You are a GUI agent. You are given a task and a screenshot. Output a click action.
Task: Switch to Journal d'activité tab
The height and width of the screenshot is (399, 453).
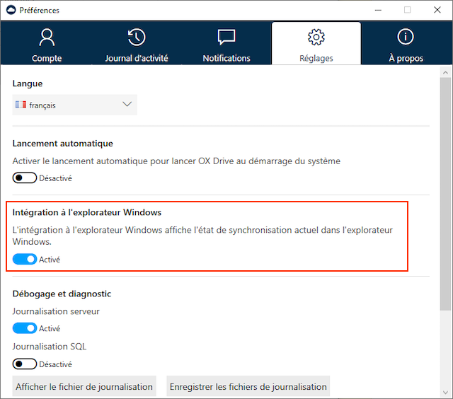(137, 43)
